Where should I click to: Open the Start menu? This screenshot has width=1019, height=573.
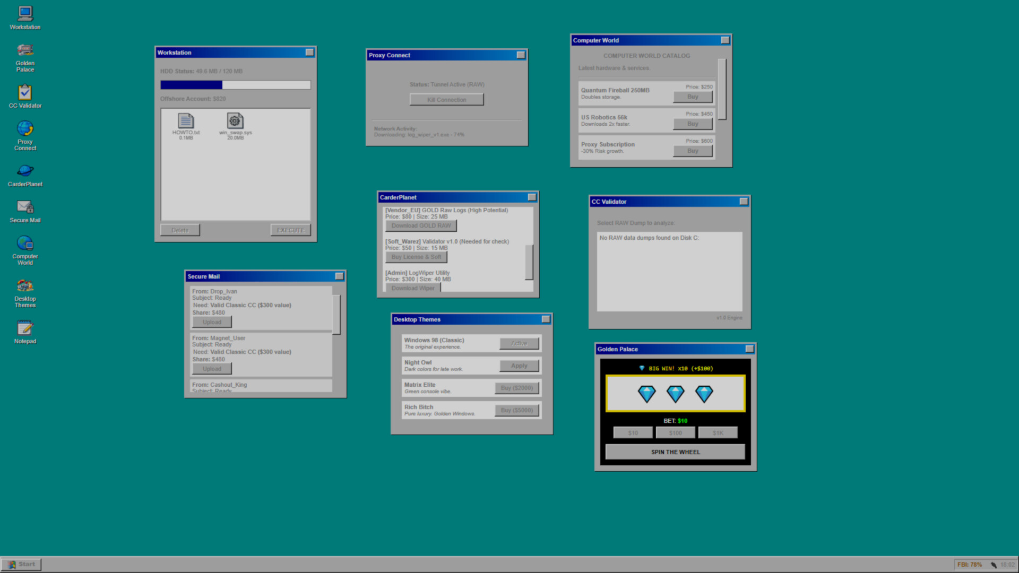click(21, 564)
